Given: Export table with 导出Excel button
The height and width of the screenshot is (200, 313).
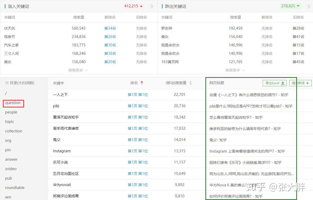Looking at the screenshot, I should 275,83.
